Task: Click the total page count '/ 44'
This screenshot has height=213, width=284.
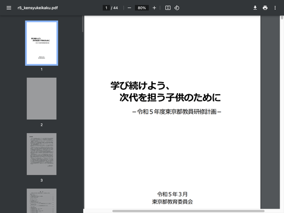Action: coord(114,8)
